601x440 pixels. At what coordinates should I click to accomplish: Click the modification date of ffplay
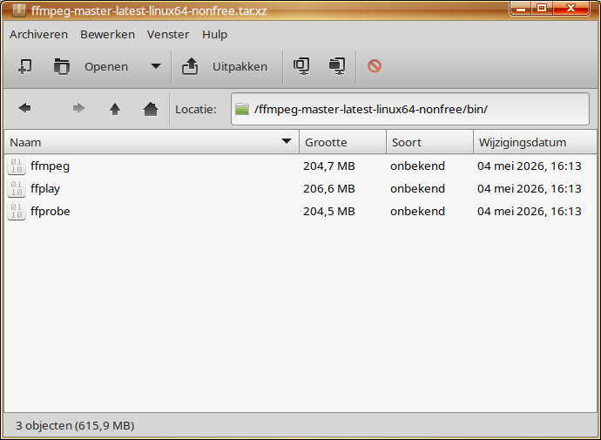point(530,188)
